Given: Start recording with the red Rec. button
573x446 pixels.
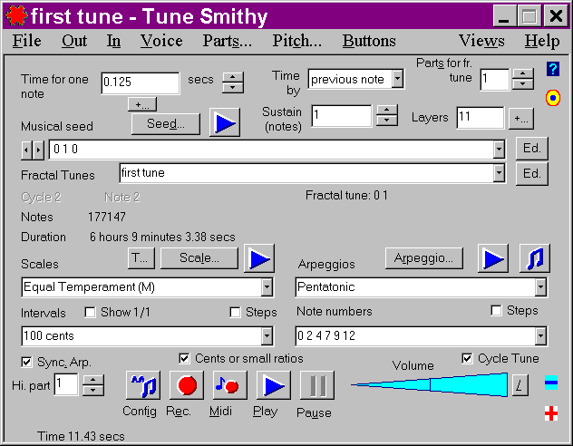Looking at the screenshot, I should click(x=187, y=385).
